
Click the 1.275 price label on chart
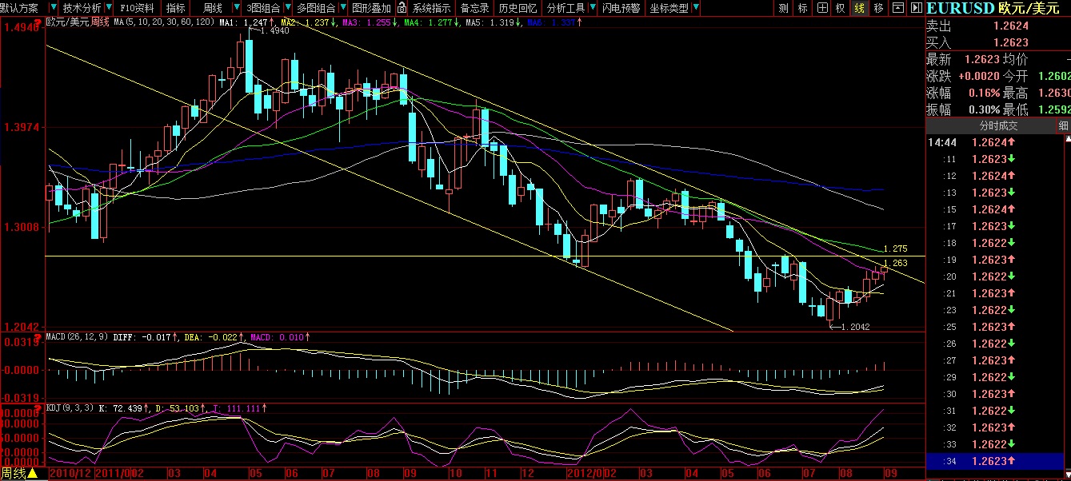click(895, 248)
